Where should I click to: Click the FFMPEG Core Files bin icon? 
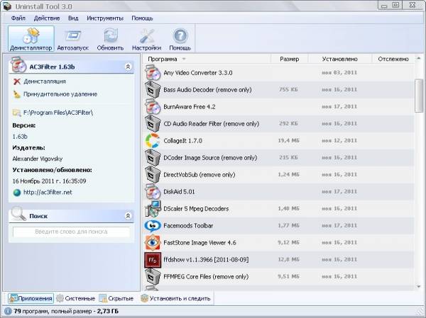click(153, 277)
